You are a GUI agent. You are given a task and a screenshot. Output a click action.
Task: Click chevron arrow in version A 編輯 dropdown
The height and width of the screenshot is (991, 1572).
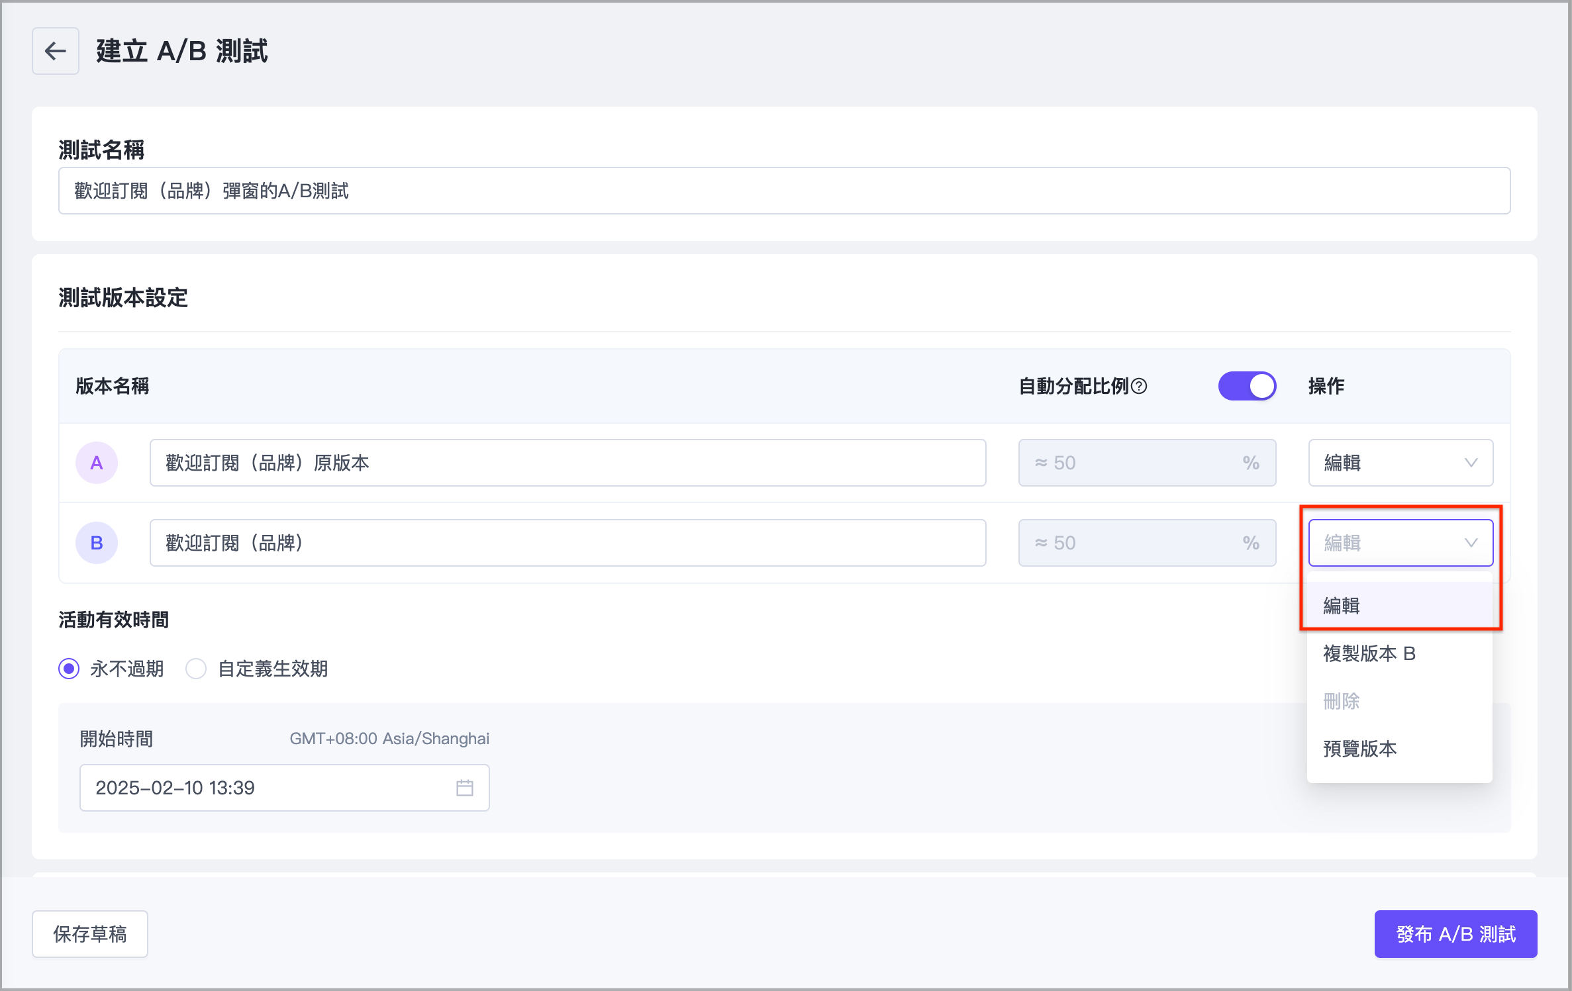pos(1471,463)
